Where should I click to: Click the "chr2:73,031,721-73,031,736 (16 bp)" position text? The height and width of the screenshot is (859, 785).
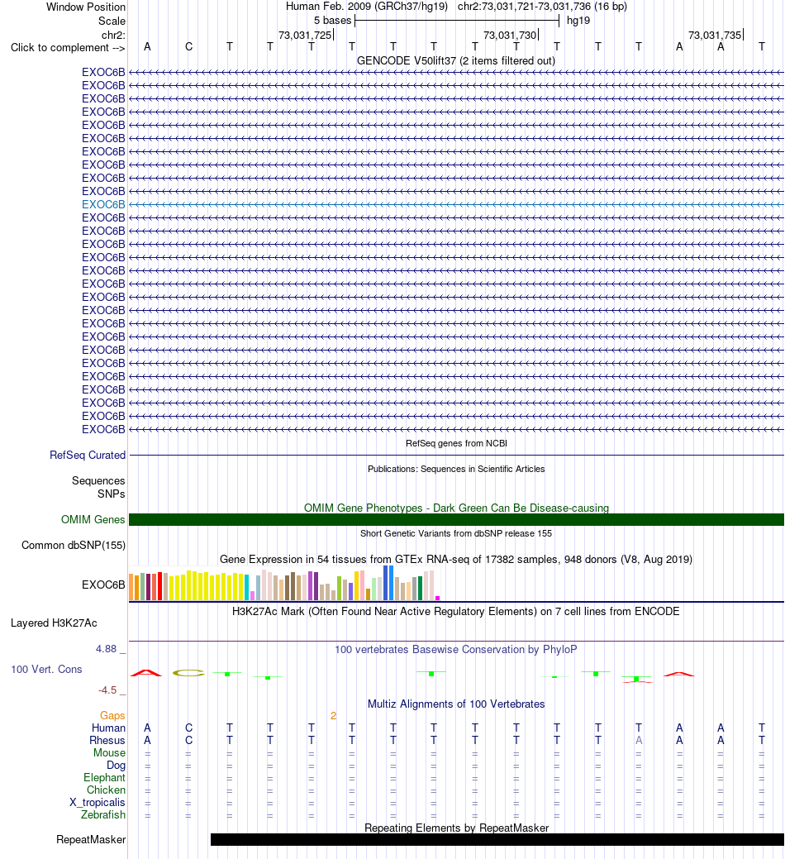click(542, 7)
